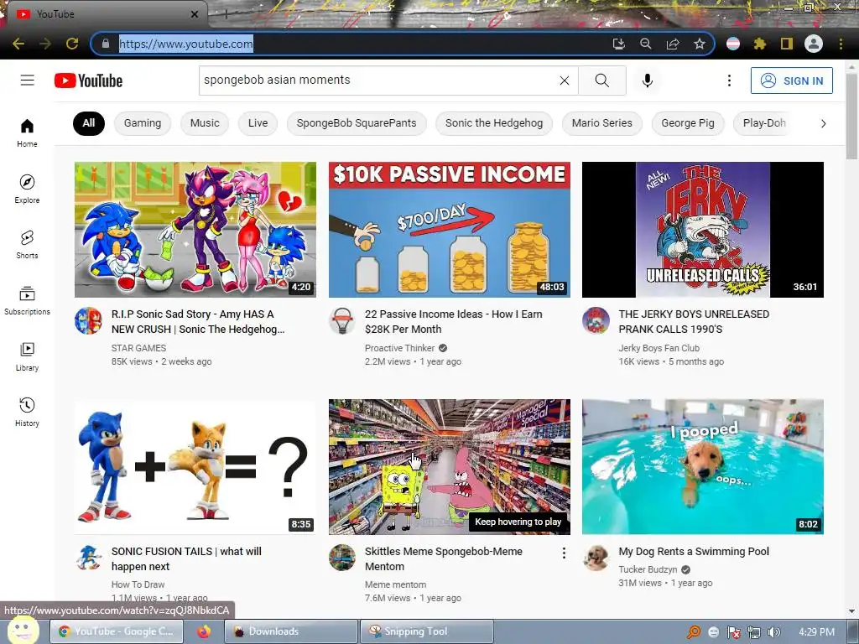The width and height of the screenshot is (859, 644).
Task: Reload the page
Action: (72, 44)
